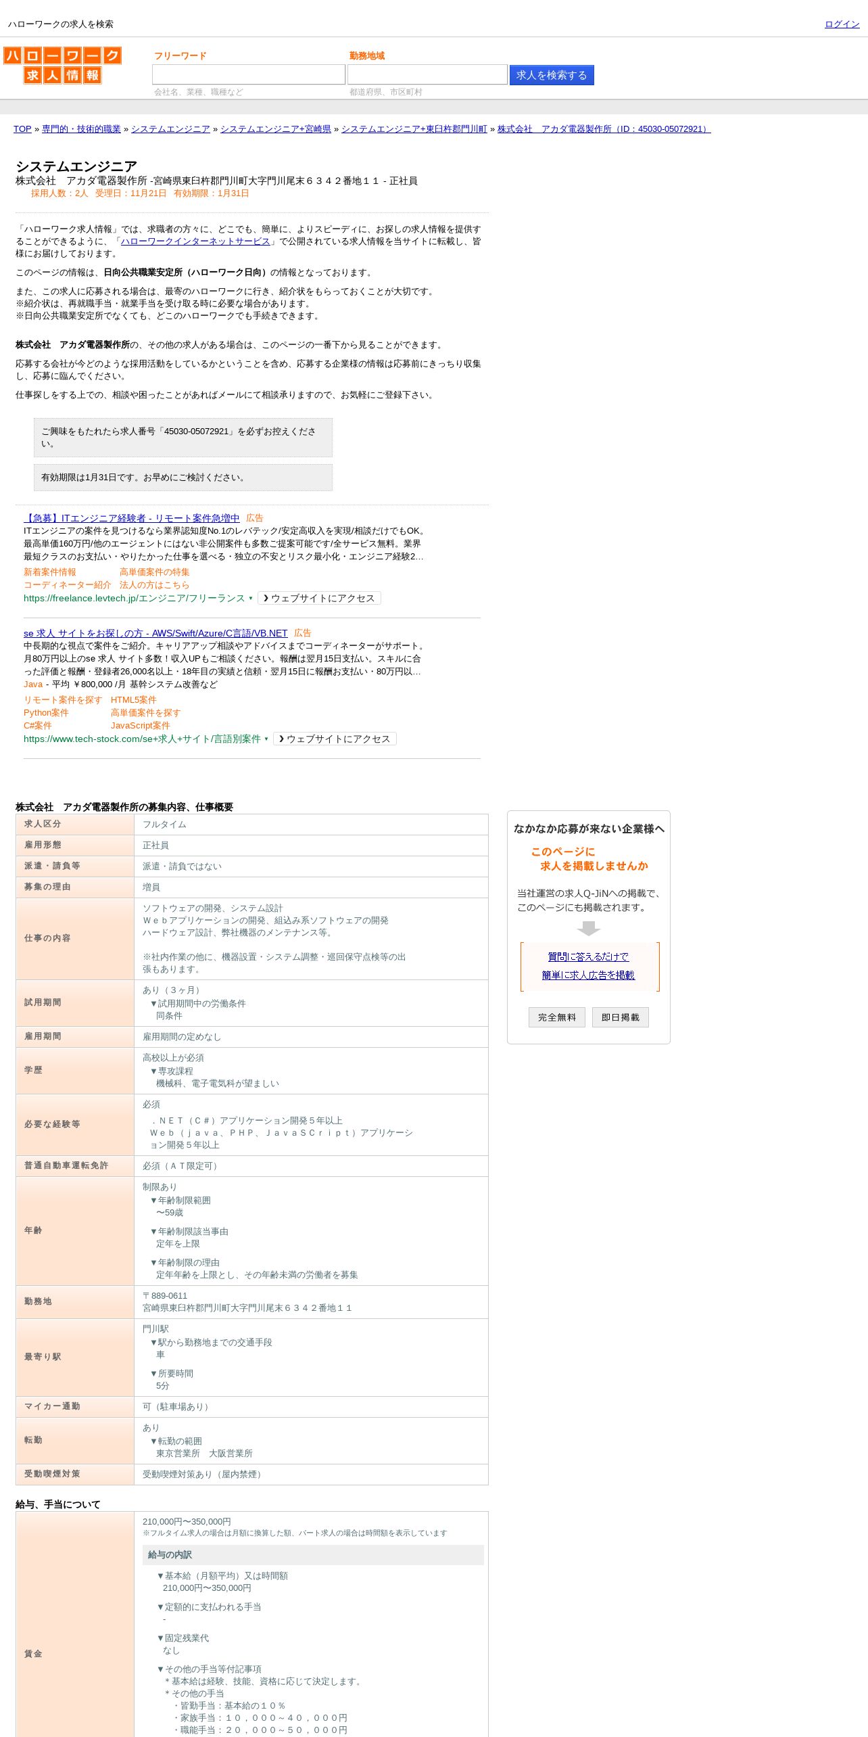Click the gray down arrow in sidebar box

(x=589, y=928)
